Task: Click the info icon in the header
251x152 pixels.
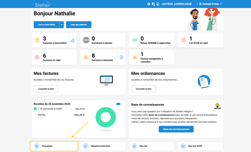Action: (149, 4)
